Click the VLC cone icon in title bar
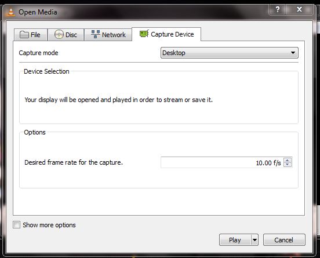The height and width of the screenshot is (258, 320). 11,12
